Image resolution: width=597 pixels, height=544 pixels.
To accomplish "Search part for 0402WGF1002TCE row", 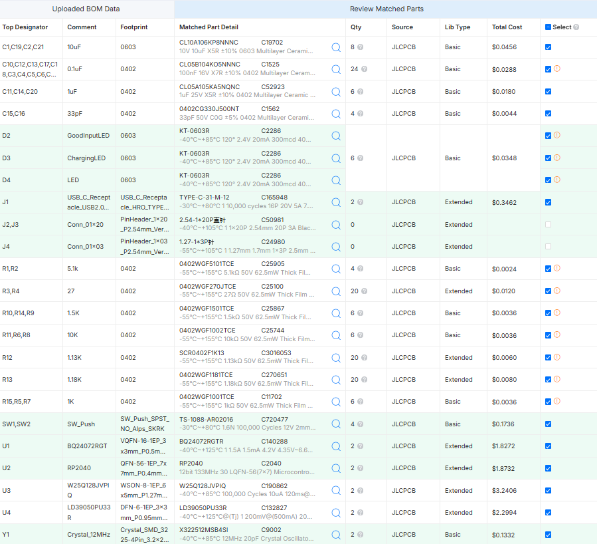I will [336, 335].
